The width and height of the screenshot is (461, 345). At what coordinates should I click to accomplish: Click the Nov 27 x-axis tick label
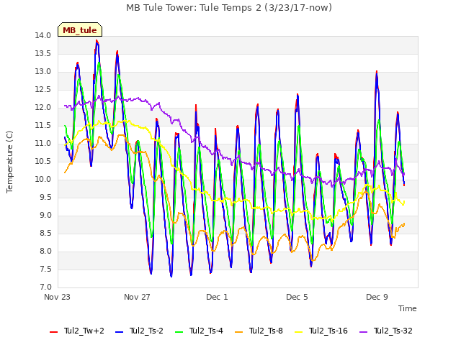137,297
